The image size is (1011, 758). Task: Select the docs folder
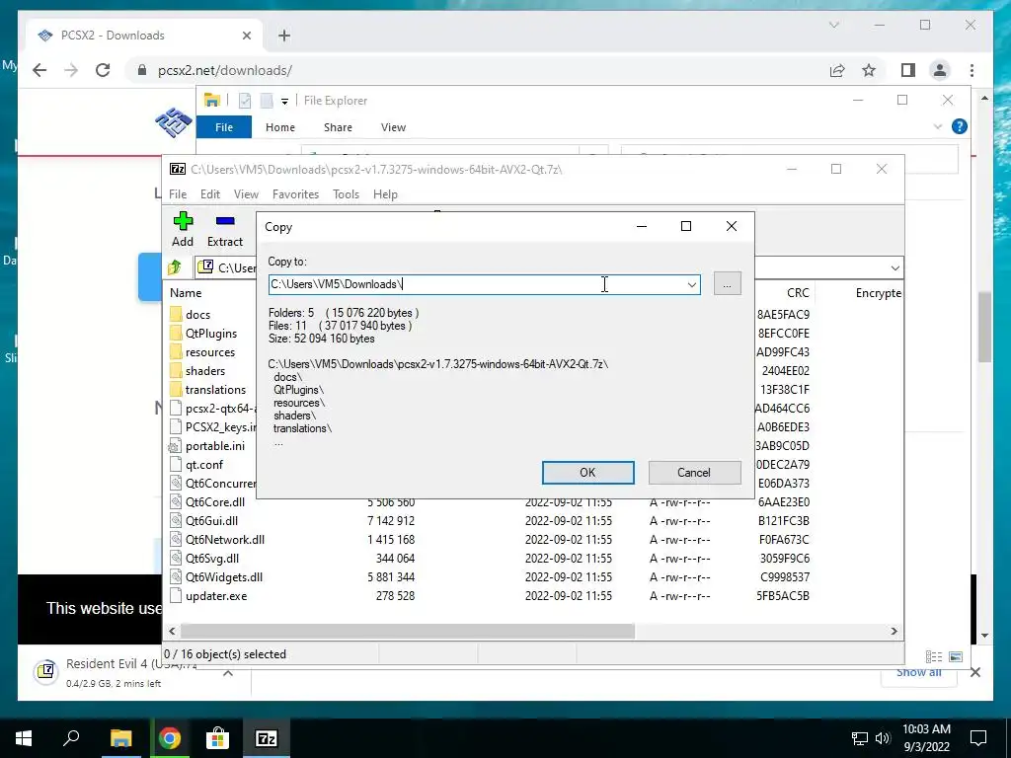coord(197,315)
